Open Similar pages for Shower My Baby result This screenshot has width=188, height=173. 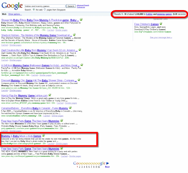click(61, 30)
